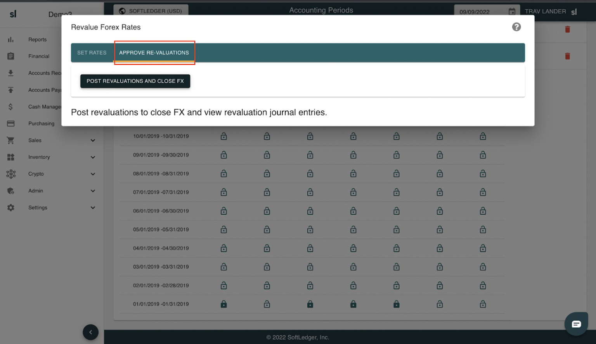Click the Crypto sidebar icon
This screenshot has width=596, height=344.
[11, 174]
